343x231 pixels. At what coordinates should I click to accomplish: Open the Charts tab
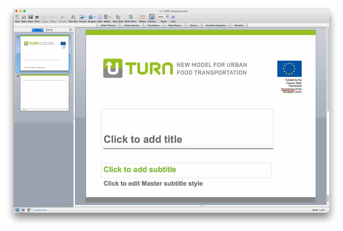tap(193, 25)
